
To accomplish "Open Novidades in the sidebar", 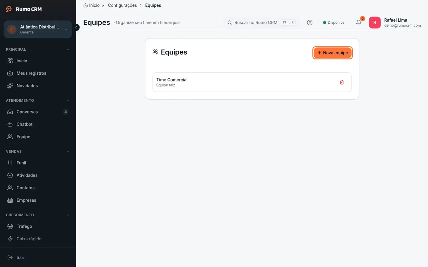I will coord(38,86).
